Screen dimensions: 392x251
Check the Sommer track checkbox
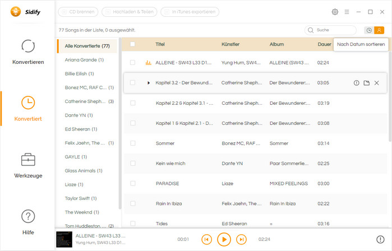click(x=133, y=143)
